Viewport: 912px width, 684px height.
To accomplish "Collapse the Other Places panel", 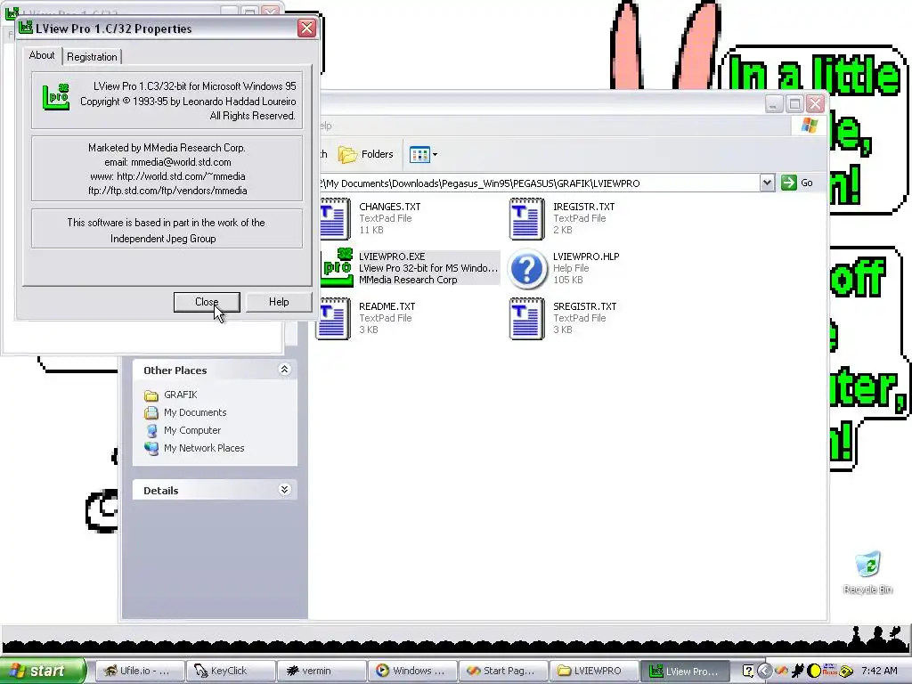I will [284, 370].
